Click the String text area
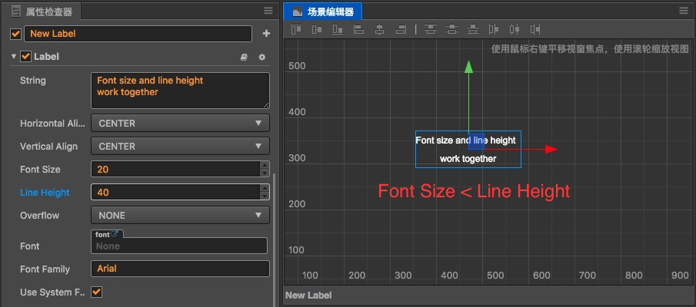 tap(180, 91)
